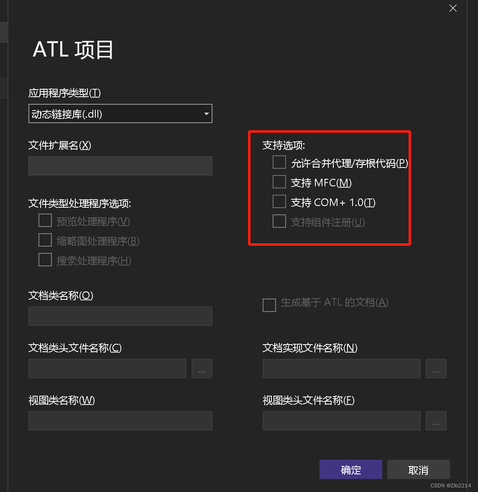Screen dimensions: 478x492
Task: Open the browse dialog next to 文档类头文件名称
Action: [202, 368]
